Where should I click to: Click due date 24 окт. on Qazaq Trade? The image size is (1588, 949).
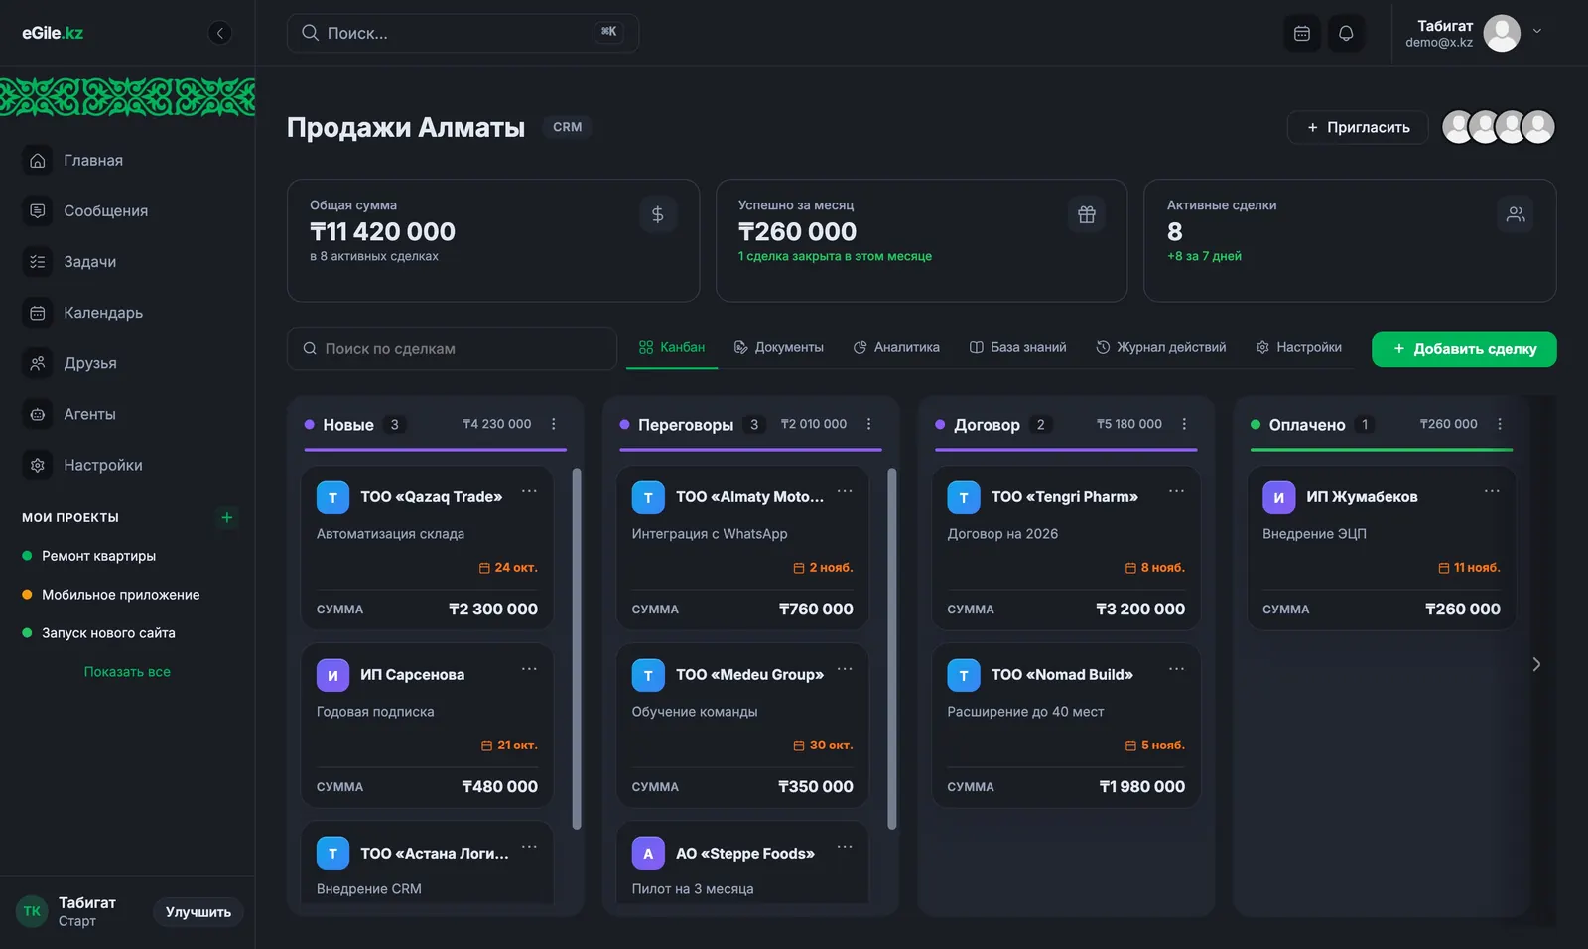point(508,568)
